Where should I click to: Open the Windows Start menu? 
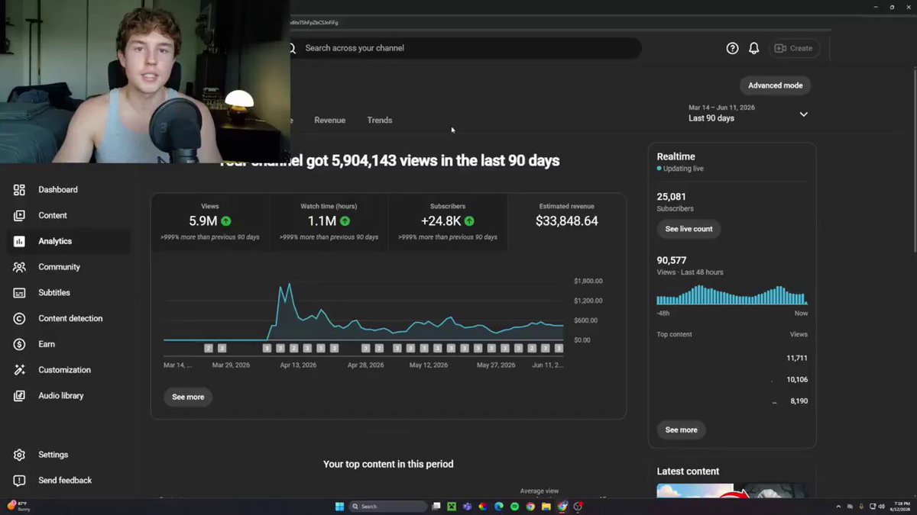pyautogui.click(x=340, y=507)
